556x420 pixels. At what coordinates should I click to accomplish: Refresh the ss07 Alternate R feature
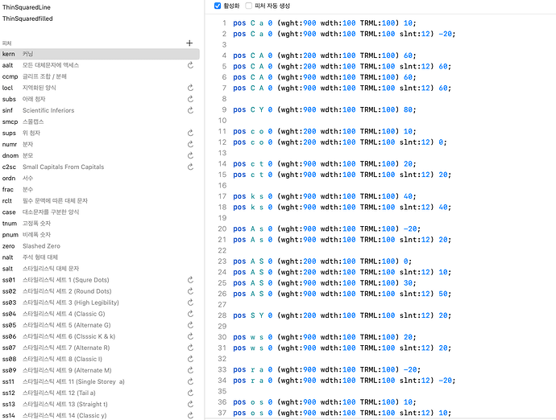point(190,348)
